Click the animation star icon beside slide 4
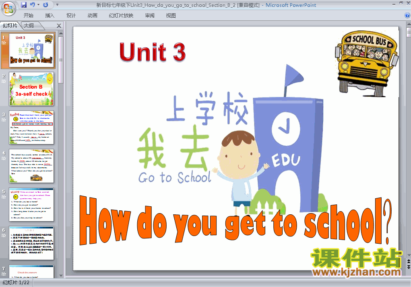 4,159
